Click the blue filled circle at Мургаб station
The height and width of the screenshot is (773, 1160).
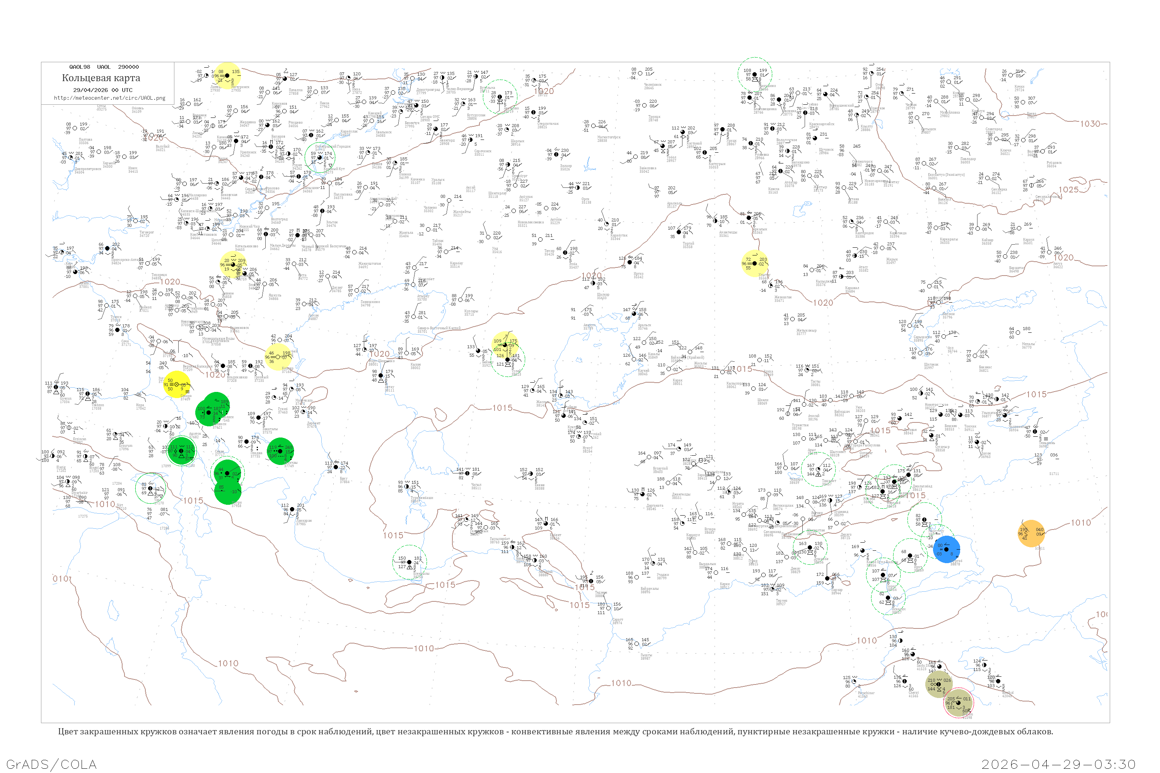[947, 549]
